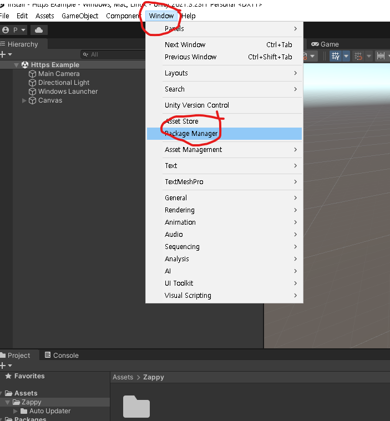390x421 pixels.
Task: Open Asset Management submenu
Action: pyautogui.click(x=224, y=150)
